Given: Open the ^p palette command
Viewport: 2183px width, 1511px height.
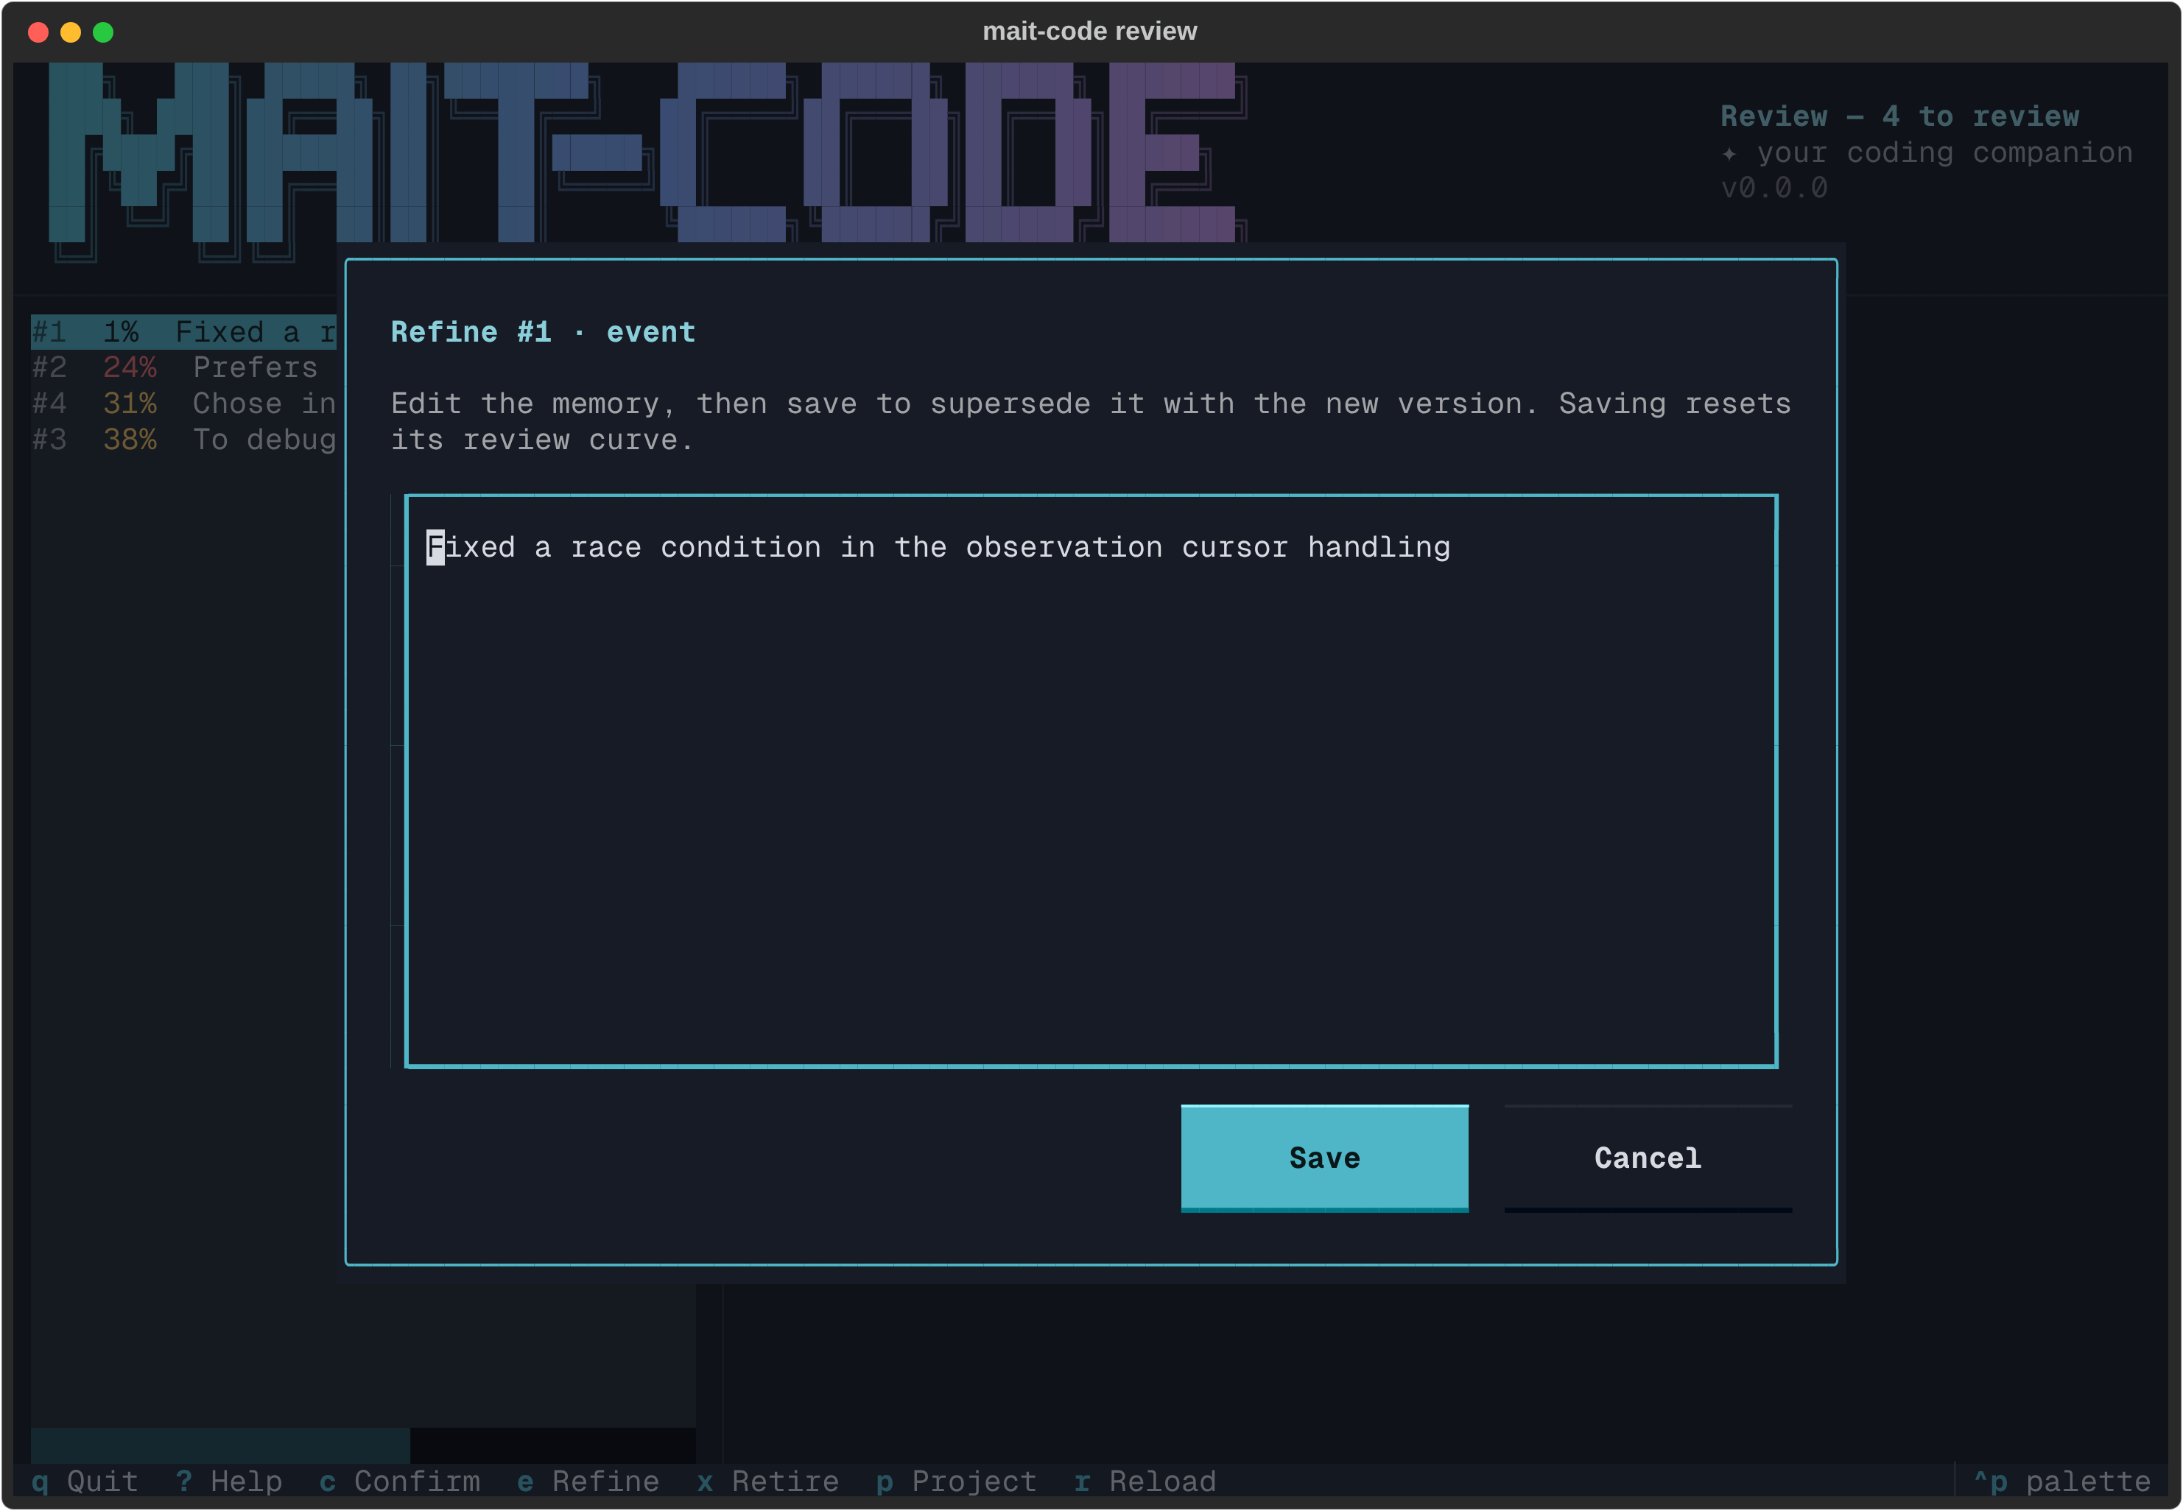Looking at the screenshot, I should (x=2061, y=1481).
